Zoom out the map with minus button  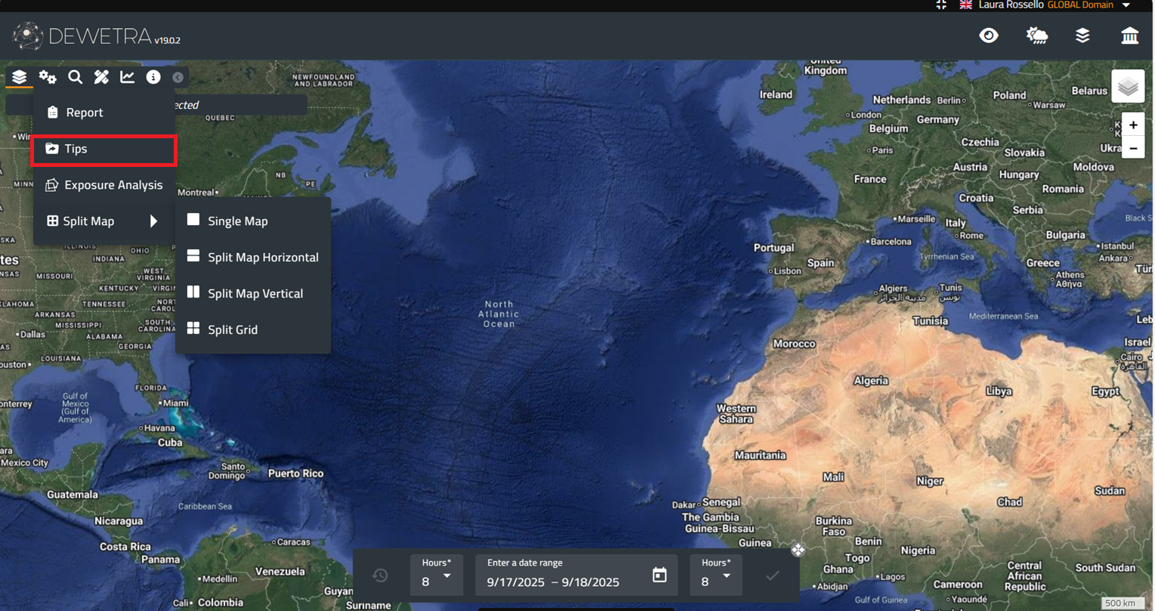pos(1133,149)
